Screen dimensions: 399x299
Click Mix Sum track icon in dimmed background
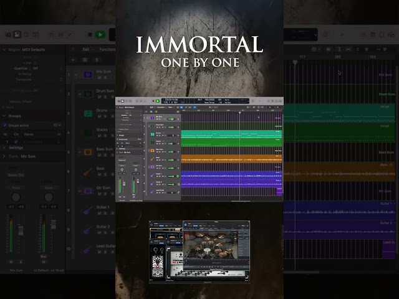(88, 75)
